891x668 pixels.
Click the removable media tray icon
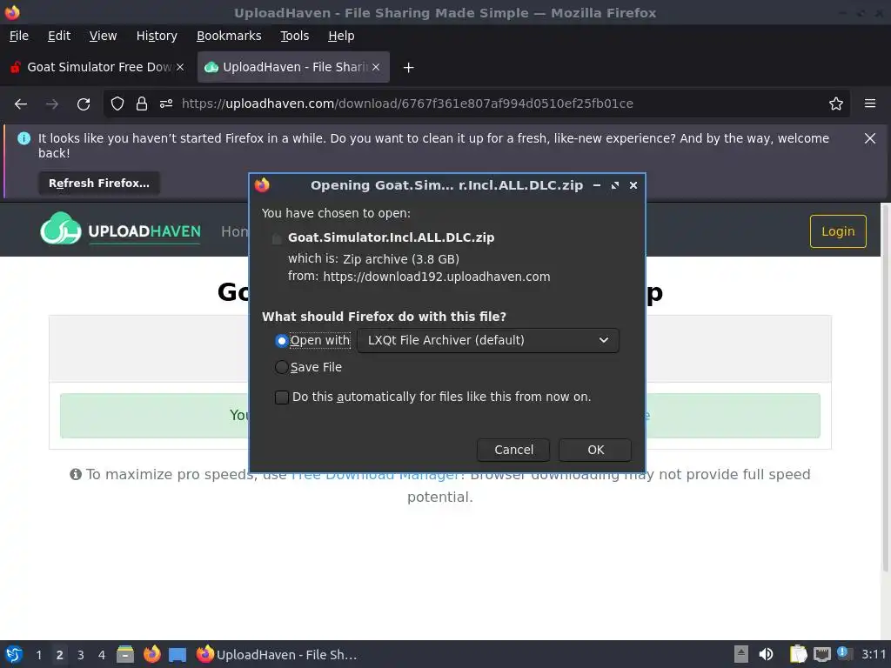[741, 654]
